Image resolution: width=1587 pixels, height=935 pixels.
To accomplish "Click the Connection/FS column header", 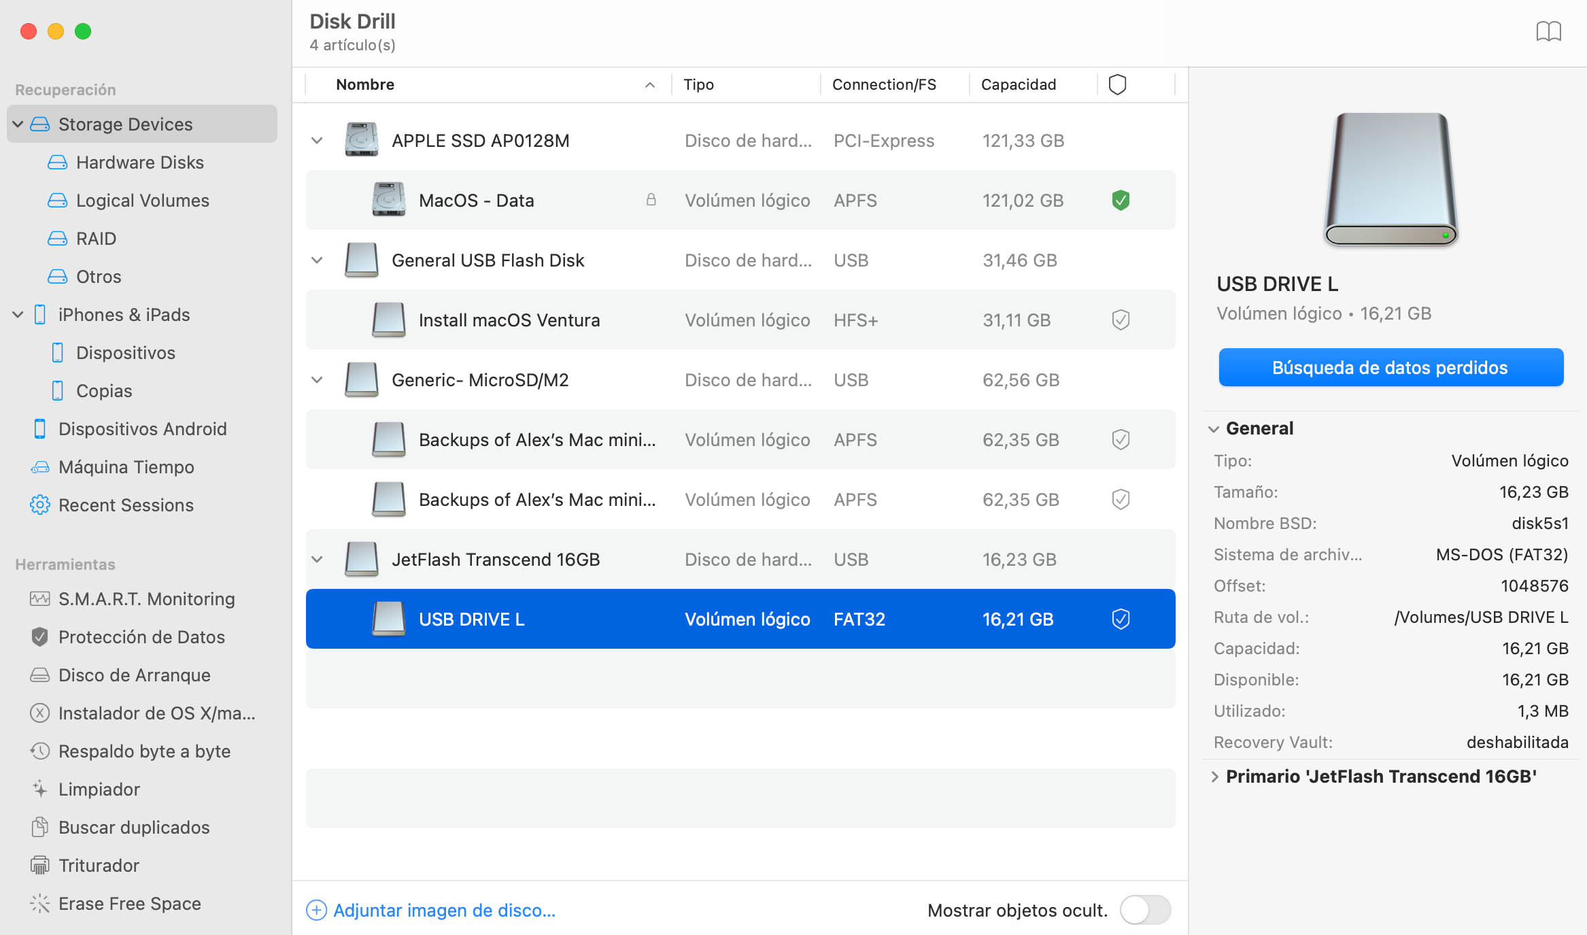I will [x=884, y=84].
